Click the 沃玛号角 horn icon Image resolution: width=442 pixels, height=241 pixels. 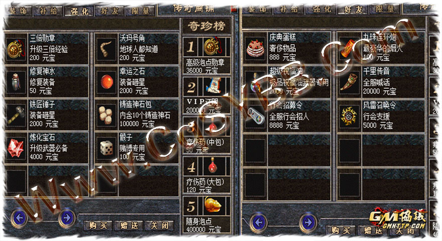click(106, 49)
